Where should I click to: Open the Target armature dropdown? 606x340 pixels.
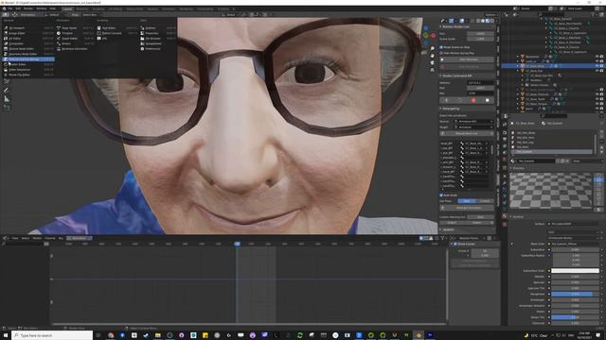(473, 127)
